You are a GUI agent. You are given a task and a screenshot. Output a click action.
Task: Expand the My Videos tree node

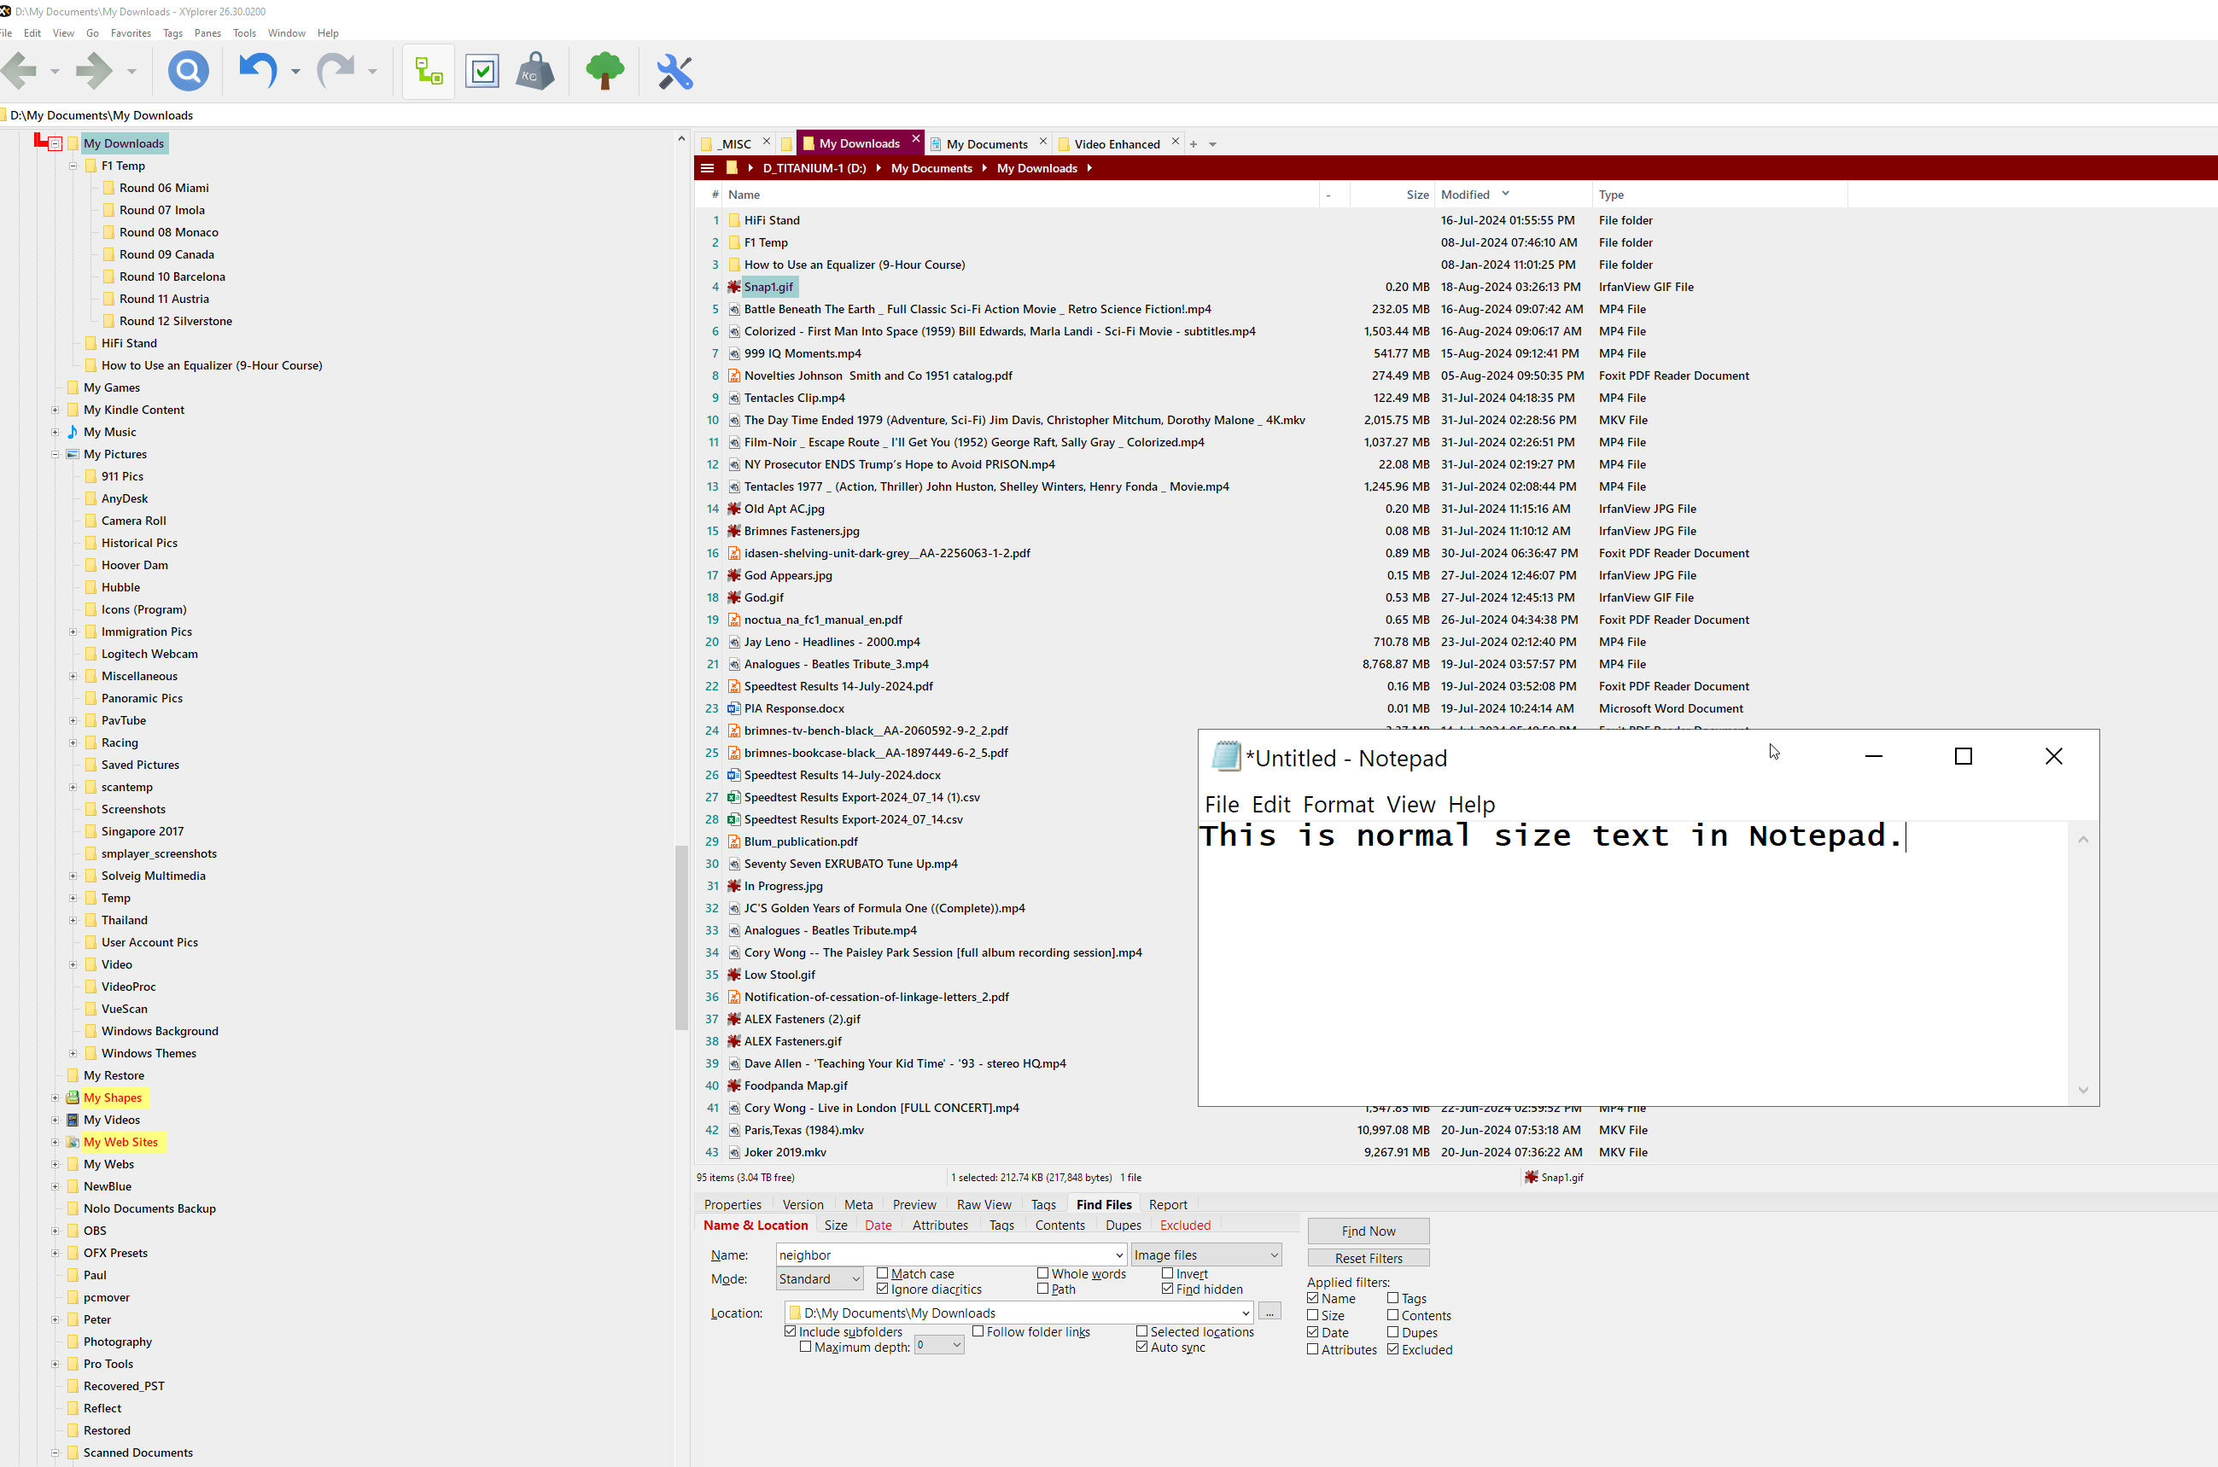pyautogui.click(x=55, y=1120)
